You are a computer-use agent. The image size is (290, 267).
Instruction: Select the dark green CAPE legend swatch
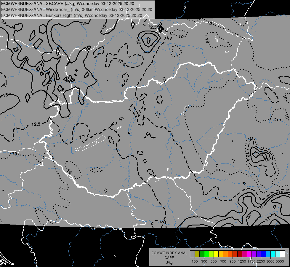[202, 254]
